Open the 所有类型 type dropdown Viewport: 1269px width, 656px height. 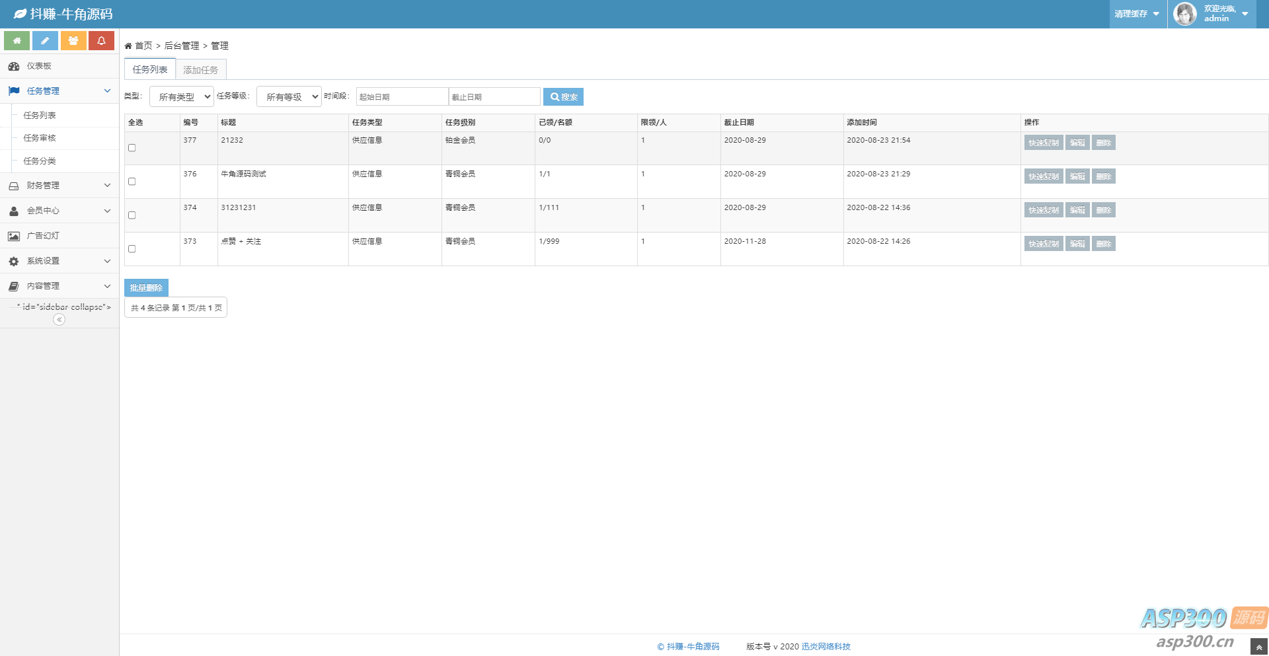(182, 97)
